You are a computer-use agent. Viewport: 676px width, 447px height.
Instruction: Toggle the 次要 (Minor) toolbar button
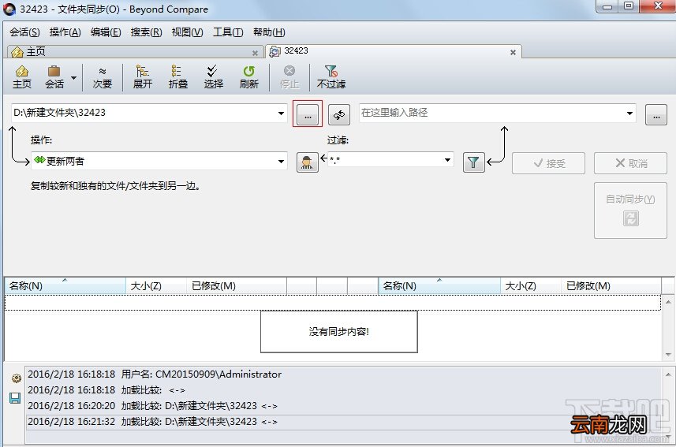103,77
